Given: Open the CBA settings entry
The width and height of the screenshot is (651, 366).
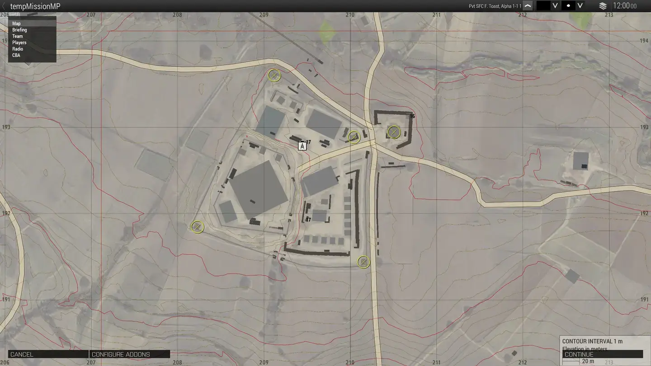Looking at the screenshot, I should (16, 55).
